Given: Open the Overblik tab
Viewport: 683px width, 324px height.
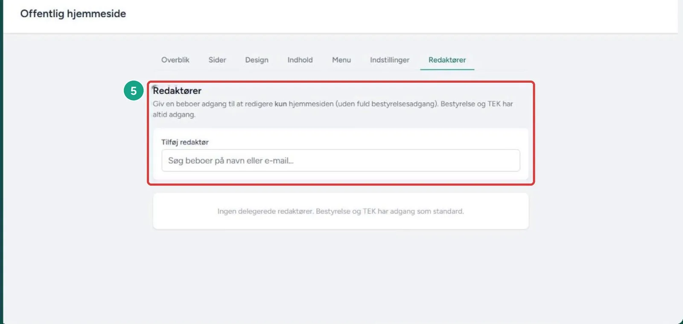Looking at the screenshot, I should click(x=175, y=60).
